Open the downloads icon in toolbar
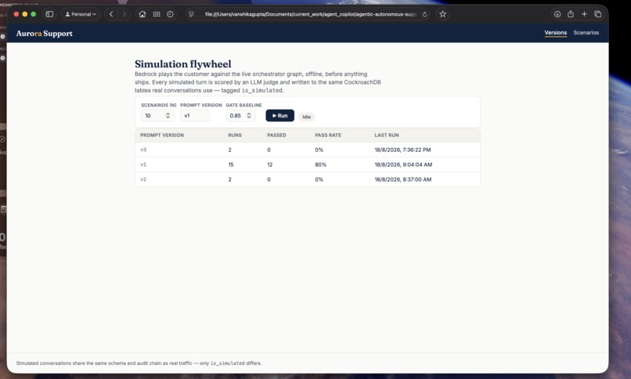This screenshot has height=379, width=631. click(557, 14)
